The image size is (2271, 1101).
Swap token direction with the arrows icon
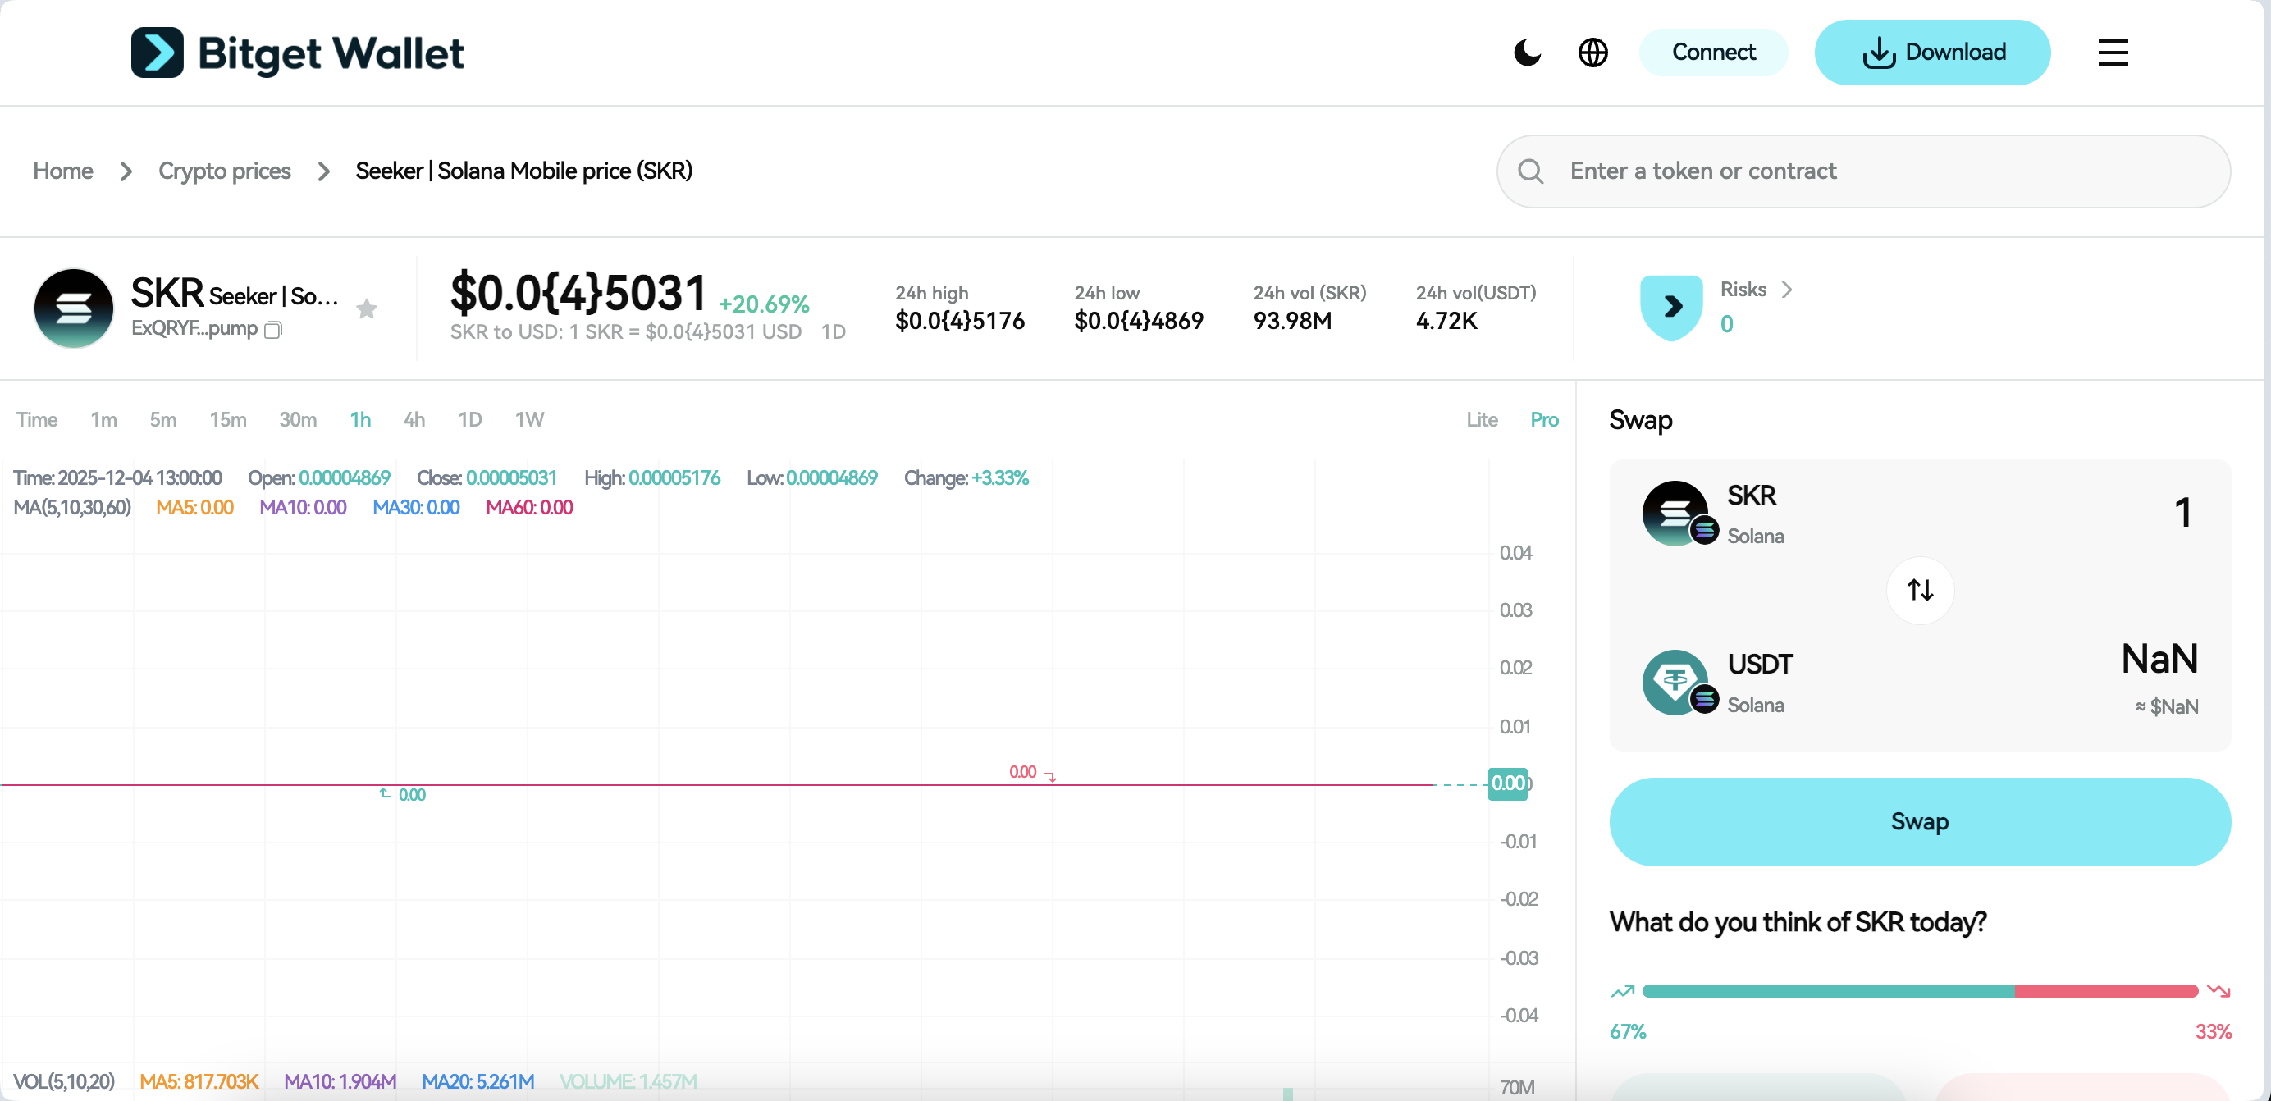coord(1919,590)
